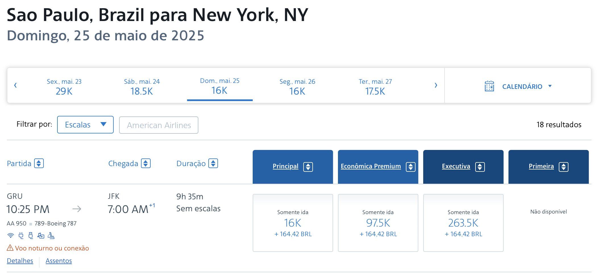Select Sáb., mai. 24 date tab

(x=142, y=87)
